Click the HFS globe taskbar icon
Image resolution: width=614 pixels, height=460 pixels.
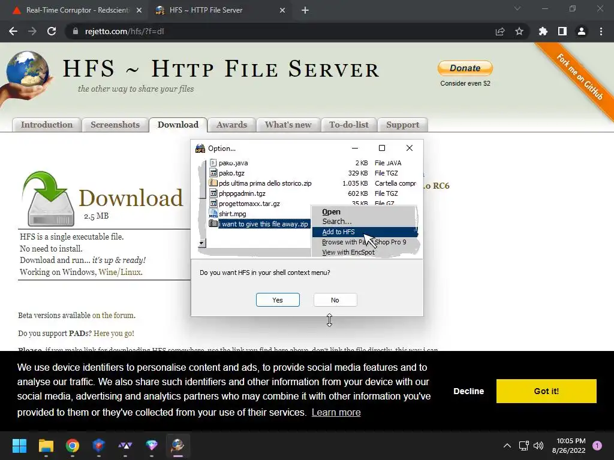pyautogui.click(x=177, y=446)
